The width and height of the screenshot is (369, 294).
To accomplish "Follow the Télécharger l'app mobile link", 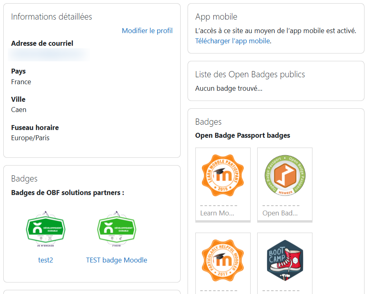I will pyautogui.click(x=232, y=41).
